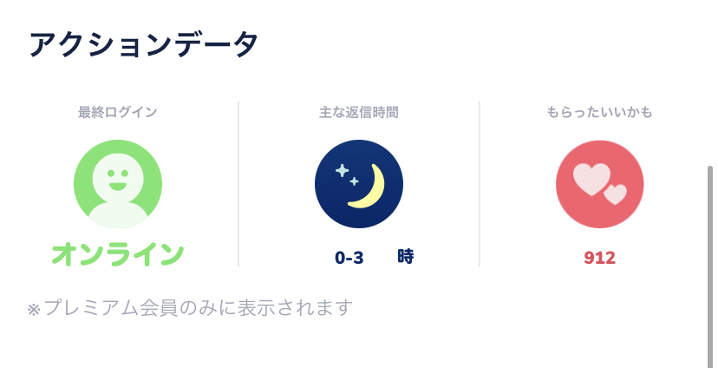The width and height of the screenshot is (718, 368).
Task: Click the プレミアム会員のみに表示されます note
Action: 199,307
